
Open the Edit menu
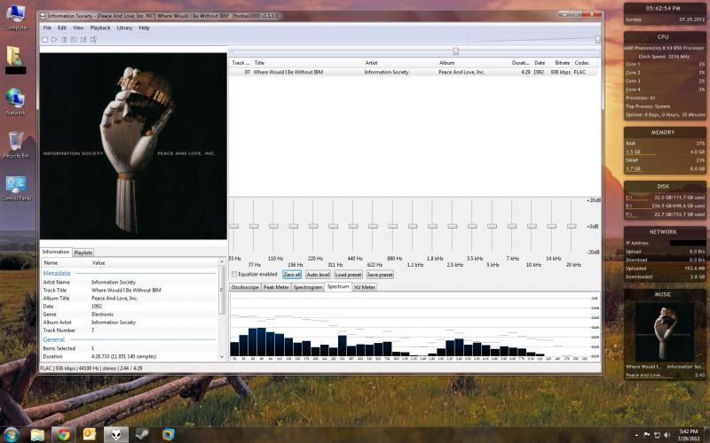[62, 28]
